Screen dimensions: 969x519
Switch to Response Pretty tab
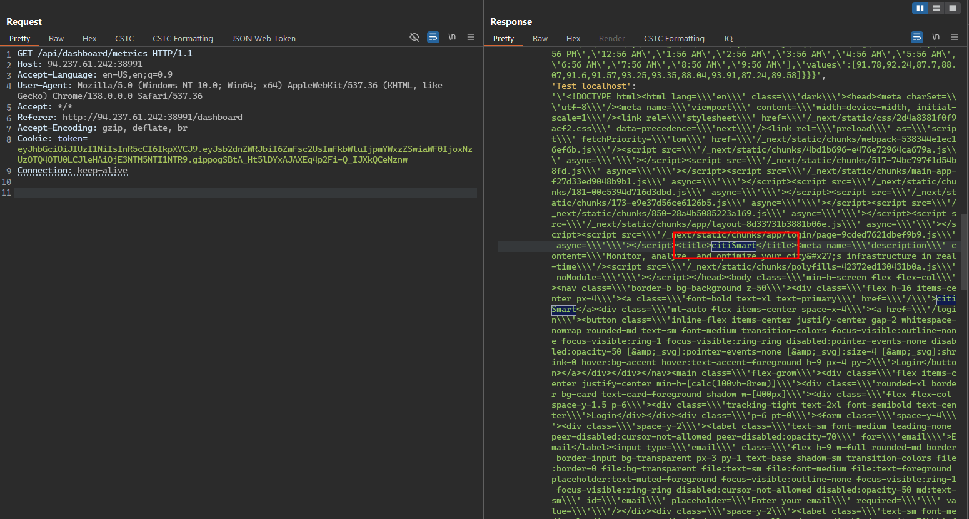[504, 39]
